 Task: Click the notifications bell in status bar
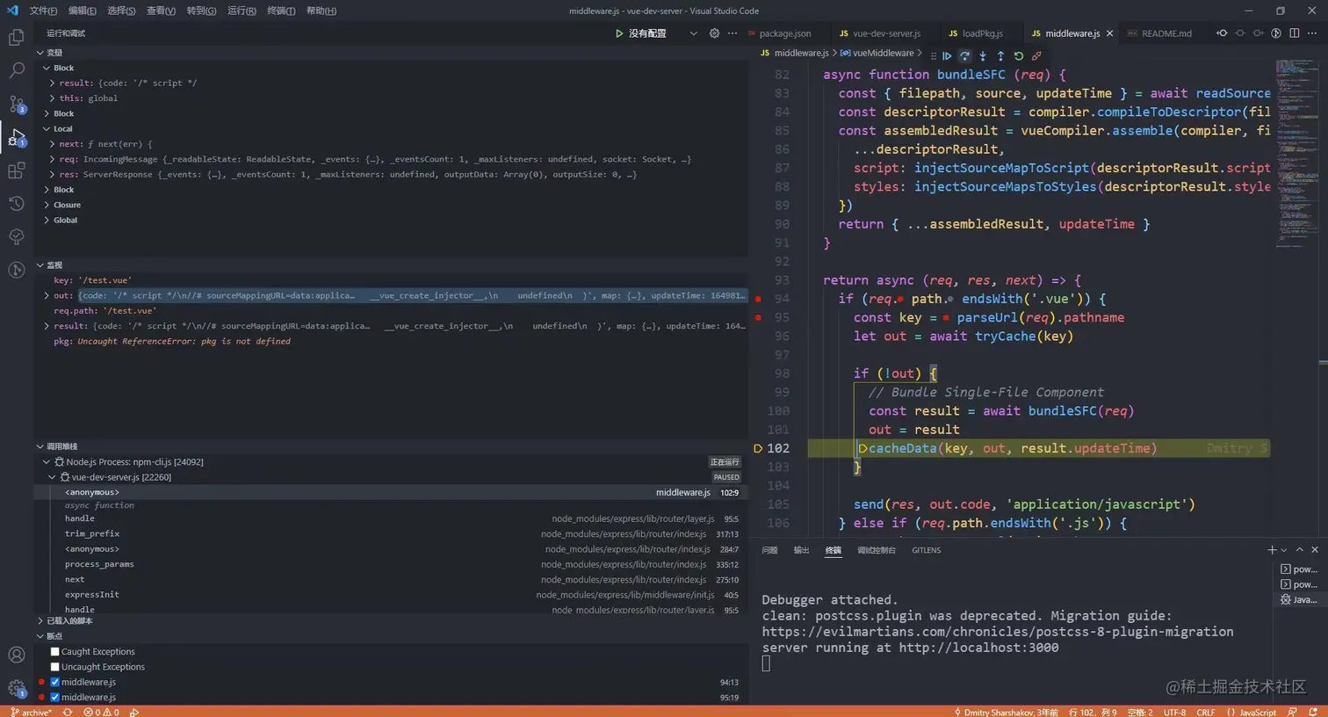click(1312, 712)
